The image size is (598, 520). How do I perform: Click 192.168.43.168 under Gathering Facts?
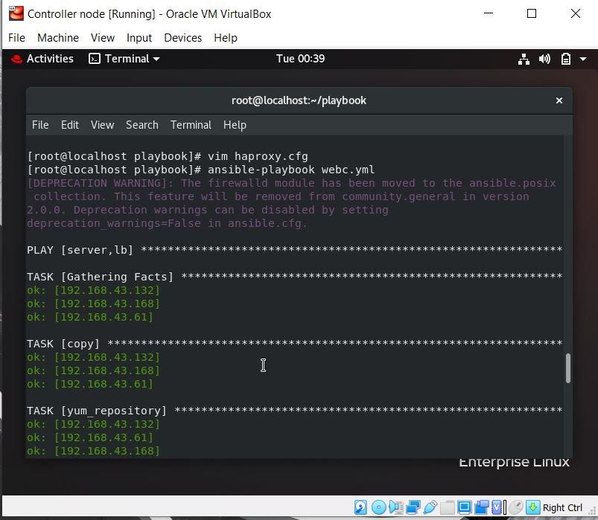tap(106, 304)
